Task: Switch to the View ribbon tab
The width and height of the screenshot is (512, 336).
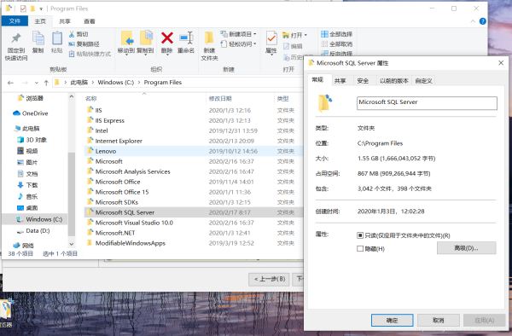Action: click(x=89, y=21)
